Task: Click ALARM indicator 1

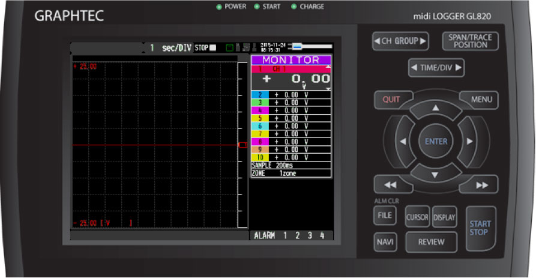Action: tap(286, 235)
